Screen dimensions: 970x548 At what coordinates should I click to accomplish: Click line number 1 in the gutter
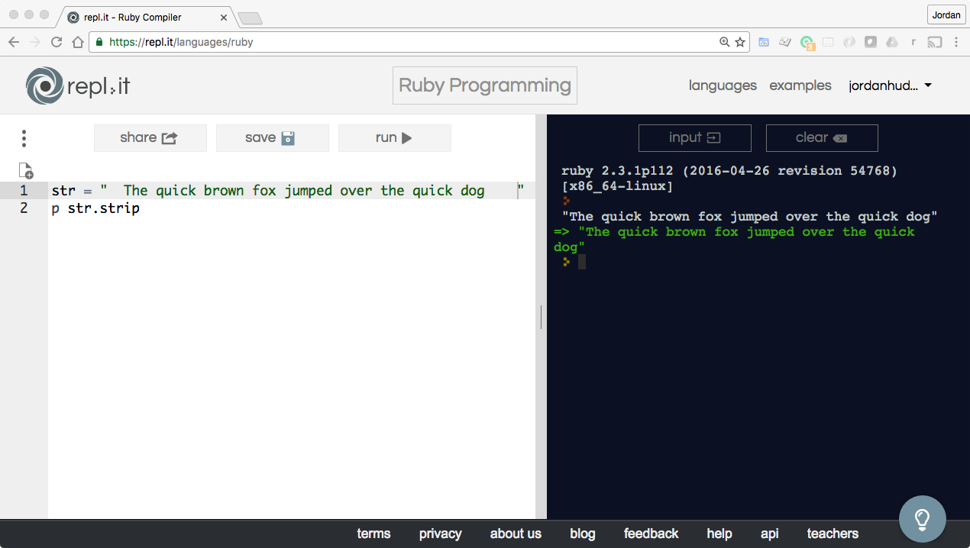pos(24,190)
